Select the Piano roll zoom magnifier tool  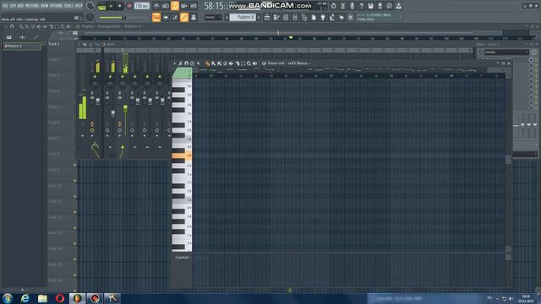click(x=249, y=63)
